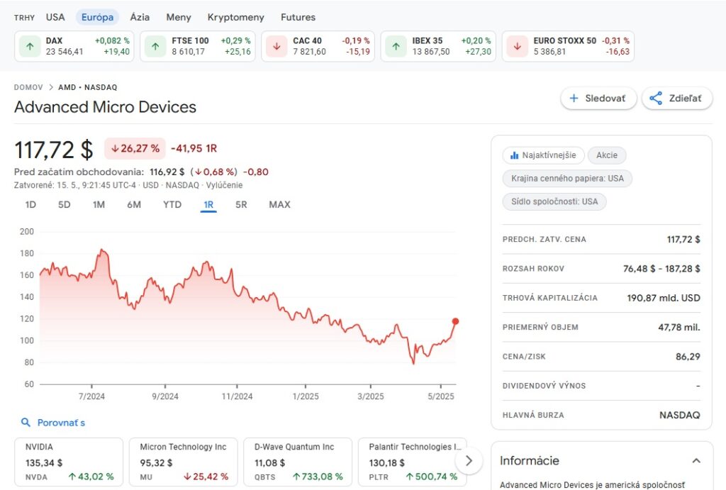This screenshot has height=490, width=726.
Task: Click the EURO STOXX 50 down-arrow icon
Action: point(518,46)
